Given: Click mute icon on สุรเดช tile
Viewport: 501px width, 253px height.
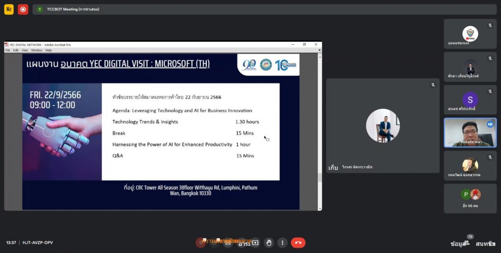Looking at the screenshot, I should pos(490,91).
